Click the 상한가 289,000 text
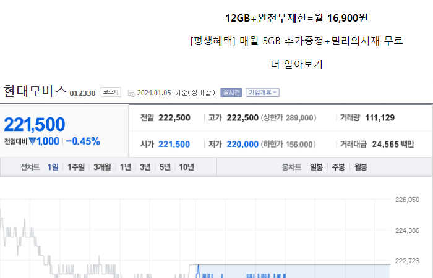 [x=289, y=118]
